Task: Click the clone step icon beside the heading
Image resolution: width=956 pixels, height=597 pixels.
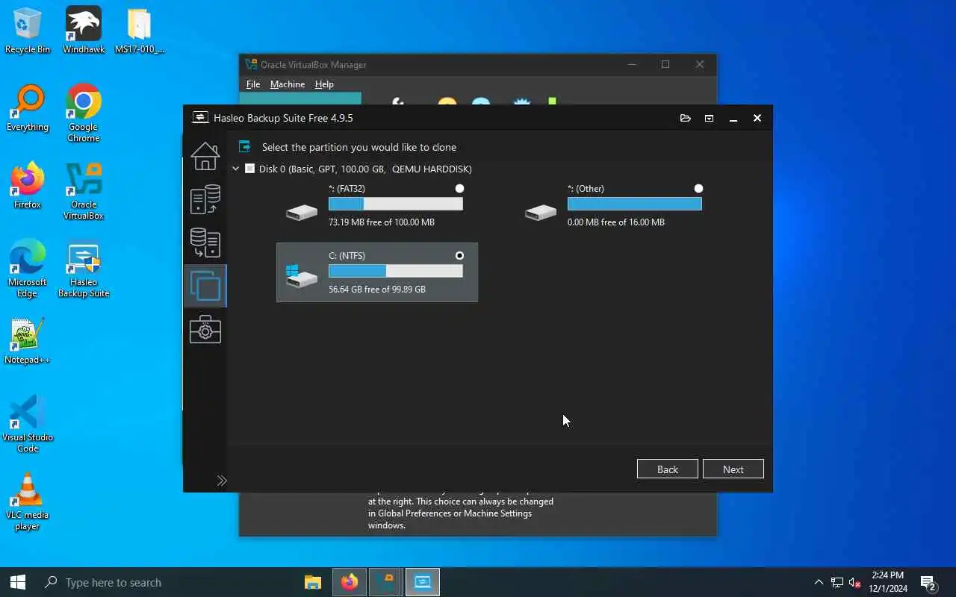Action: tap(244, 147)
